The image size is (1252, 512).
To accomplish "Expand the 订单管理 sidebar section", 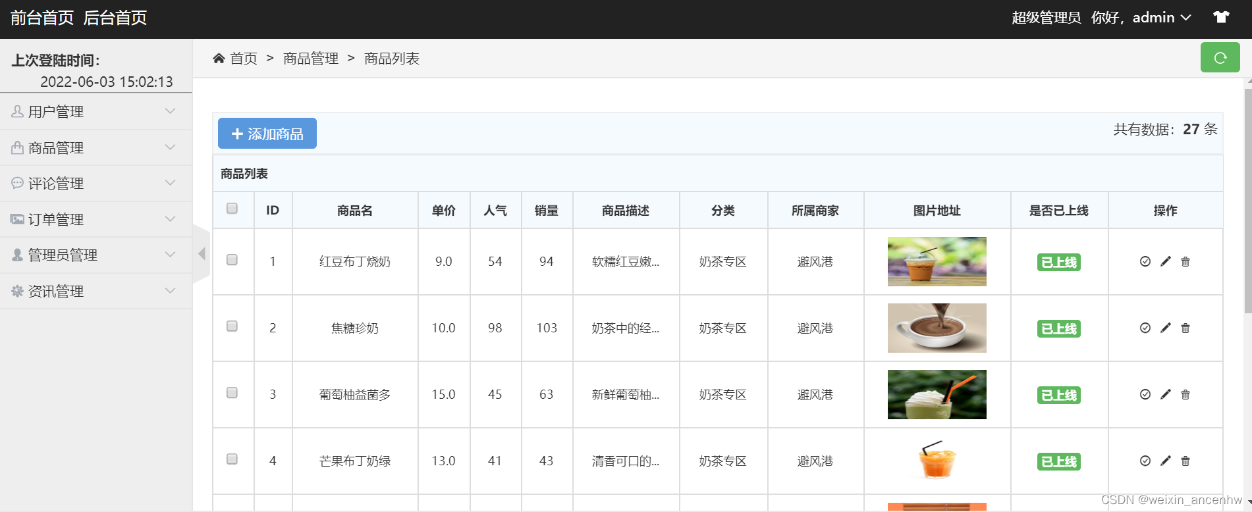I will (96, 219).
